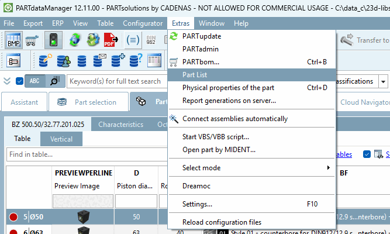The height and width of the screenshot is (234, 390).
Task: Select the BZ 500.50/32.77.201.025 tab
Action: (48, 124)
